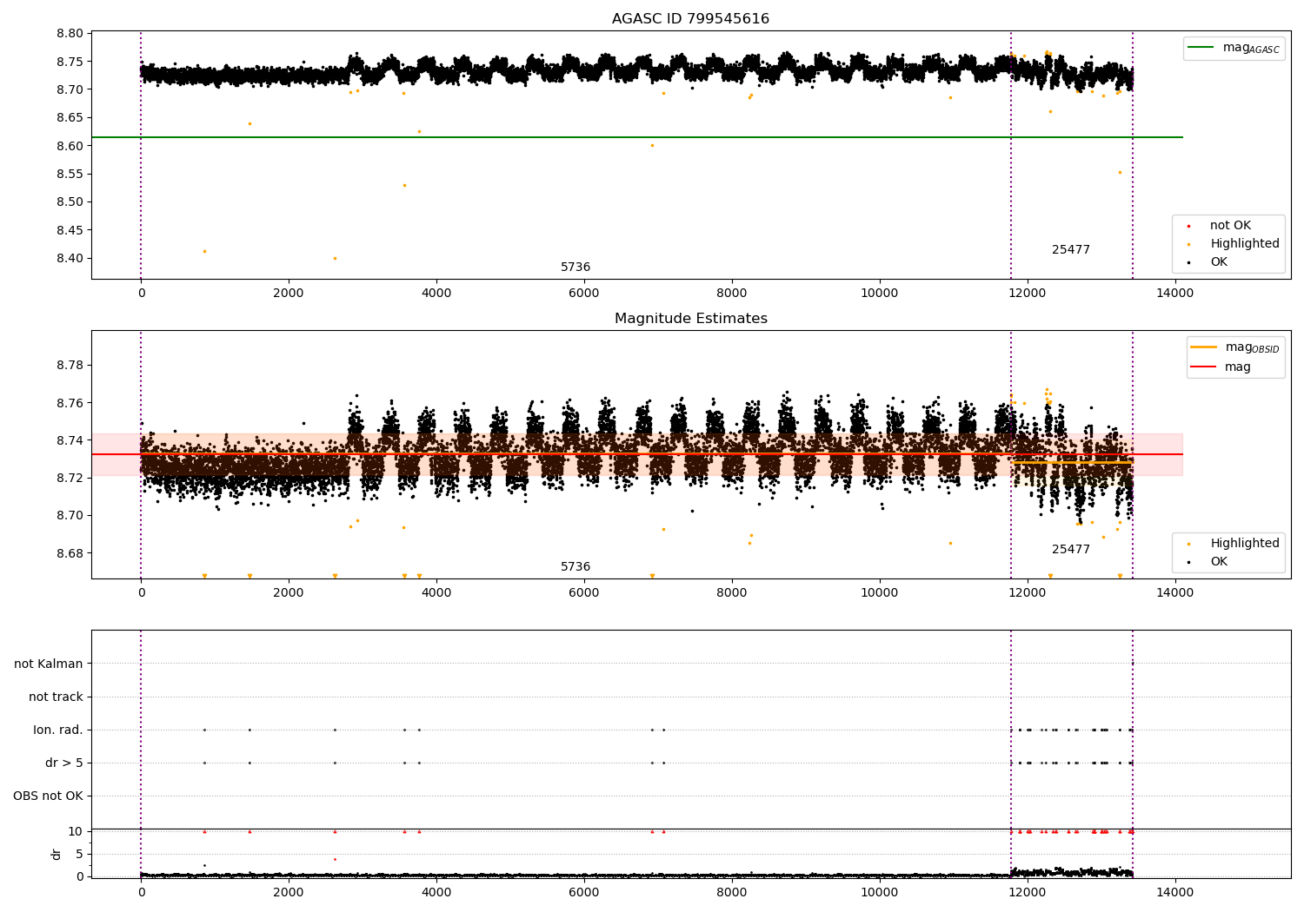1304x912 pixels.
Task: Click the 'OBS not OK' axis label
Action: 48,796
